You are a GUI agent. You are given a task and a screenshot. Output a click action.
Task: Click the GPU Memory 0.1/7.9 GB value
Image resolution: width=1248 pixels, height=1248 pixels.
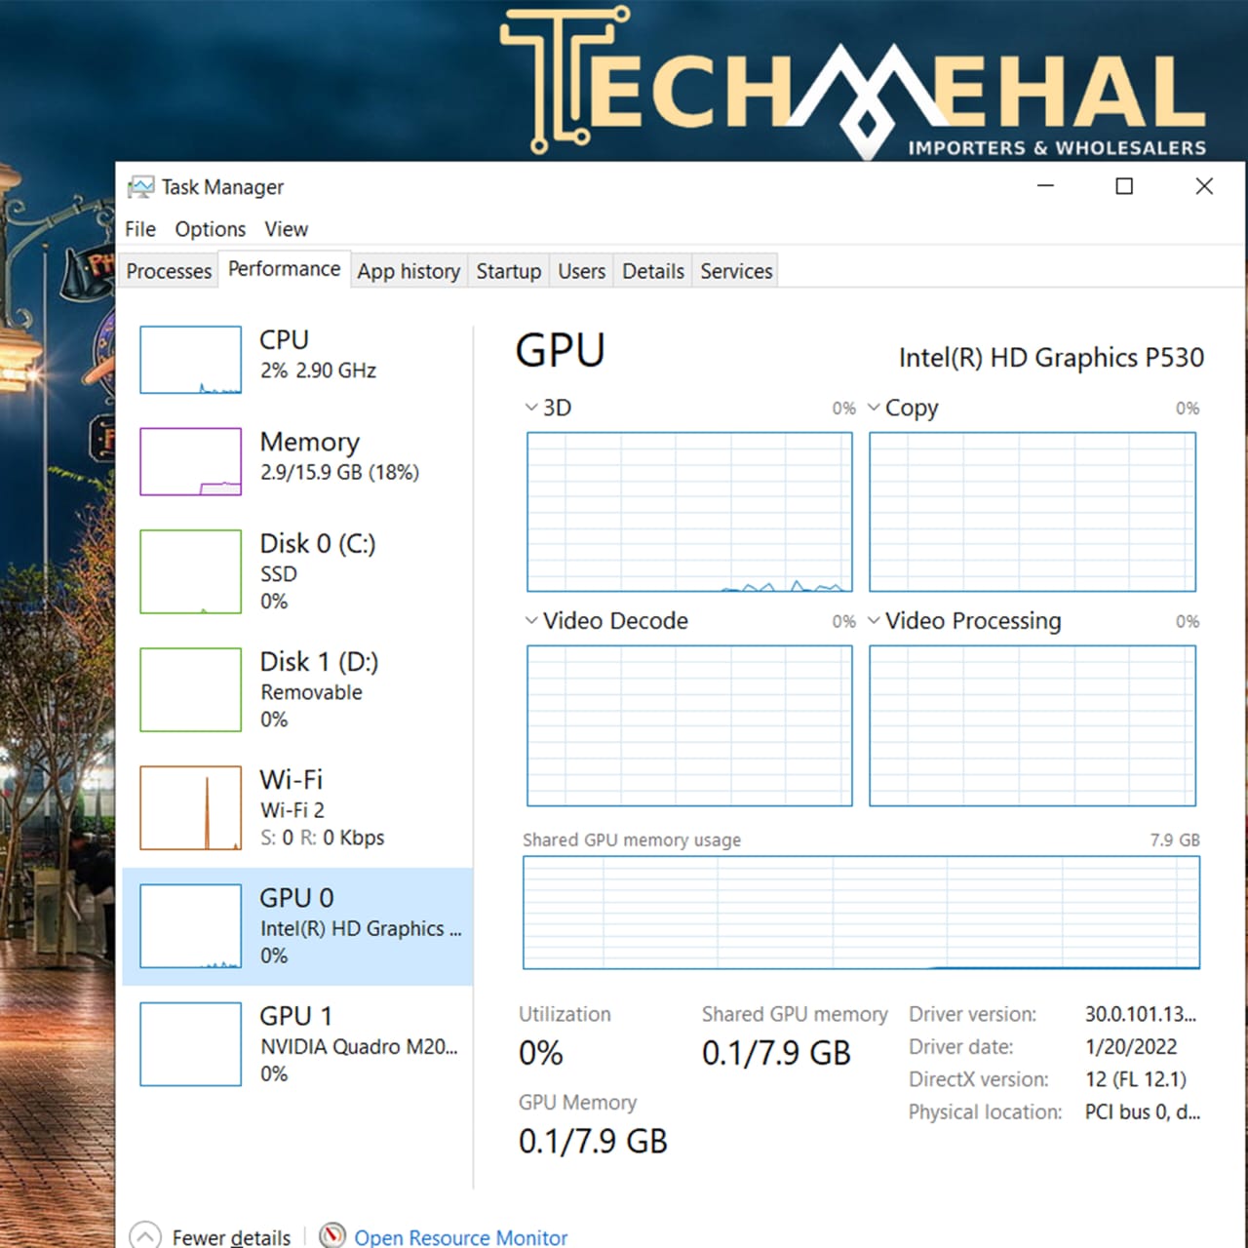coord(593,1141)
